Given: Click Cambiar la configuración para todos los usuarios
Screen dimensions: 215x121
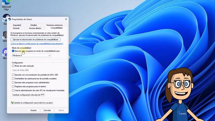Looking at the screenshot, I should pyautogui.click(x=32, y=103).
